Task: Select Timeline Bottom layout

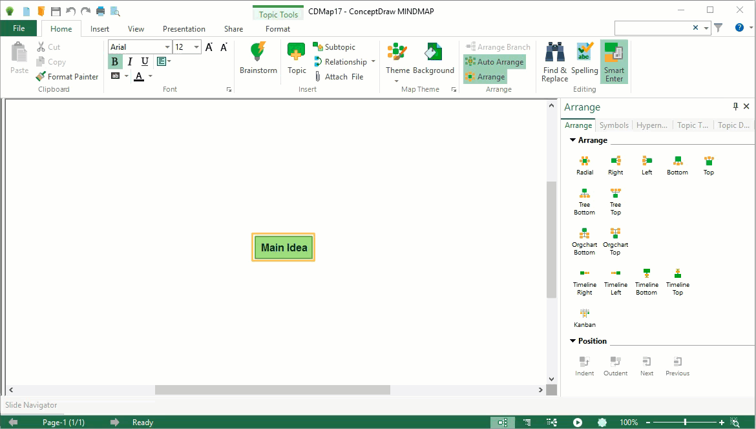Action: [x=647, y=282]
